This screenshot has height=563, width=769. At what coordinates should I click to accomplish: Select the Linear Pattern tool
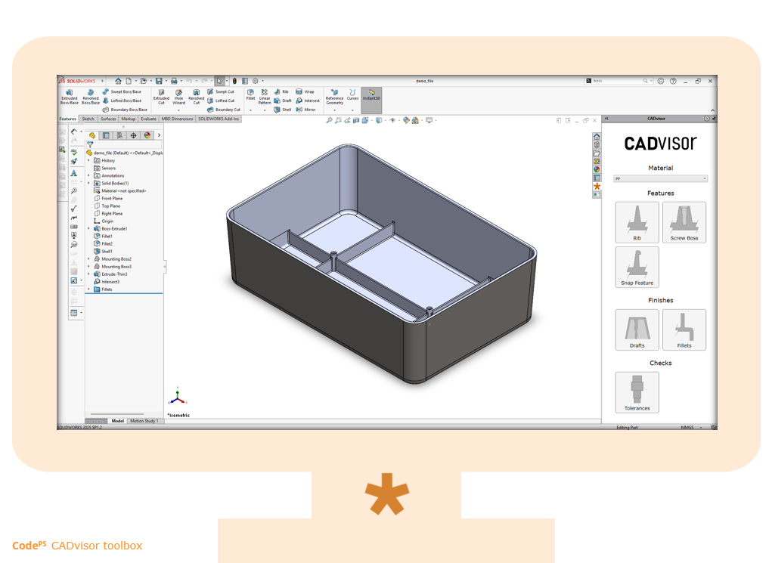pos(265,97)
